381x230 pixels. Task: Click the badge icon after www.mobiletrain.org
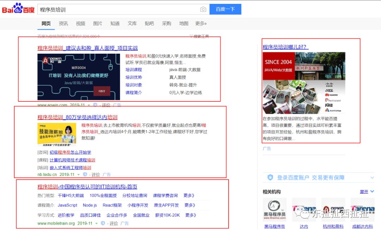click(103, 223)
